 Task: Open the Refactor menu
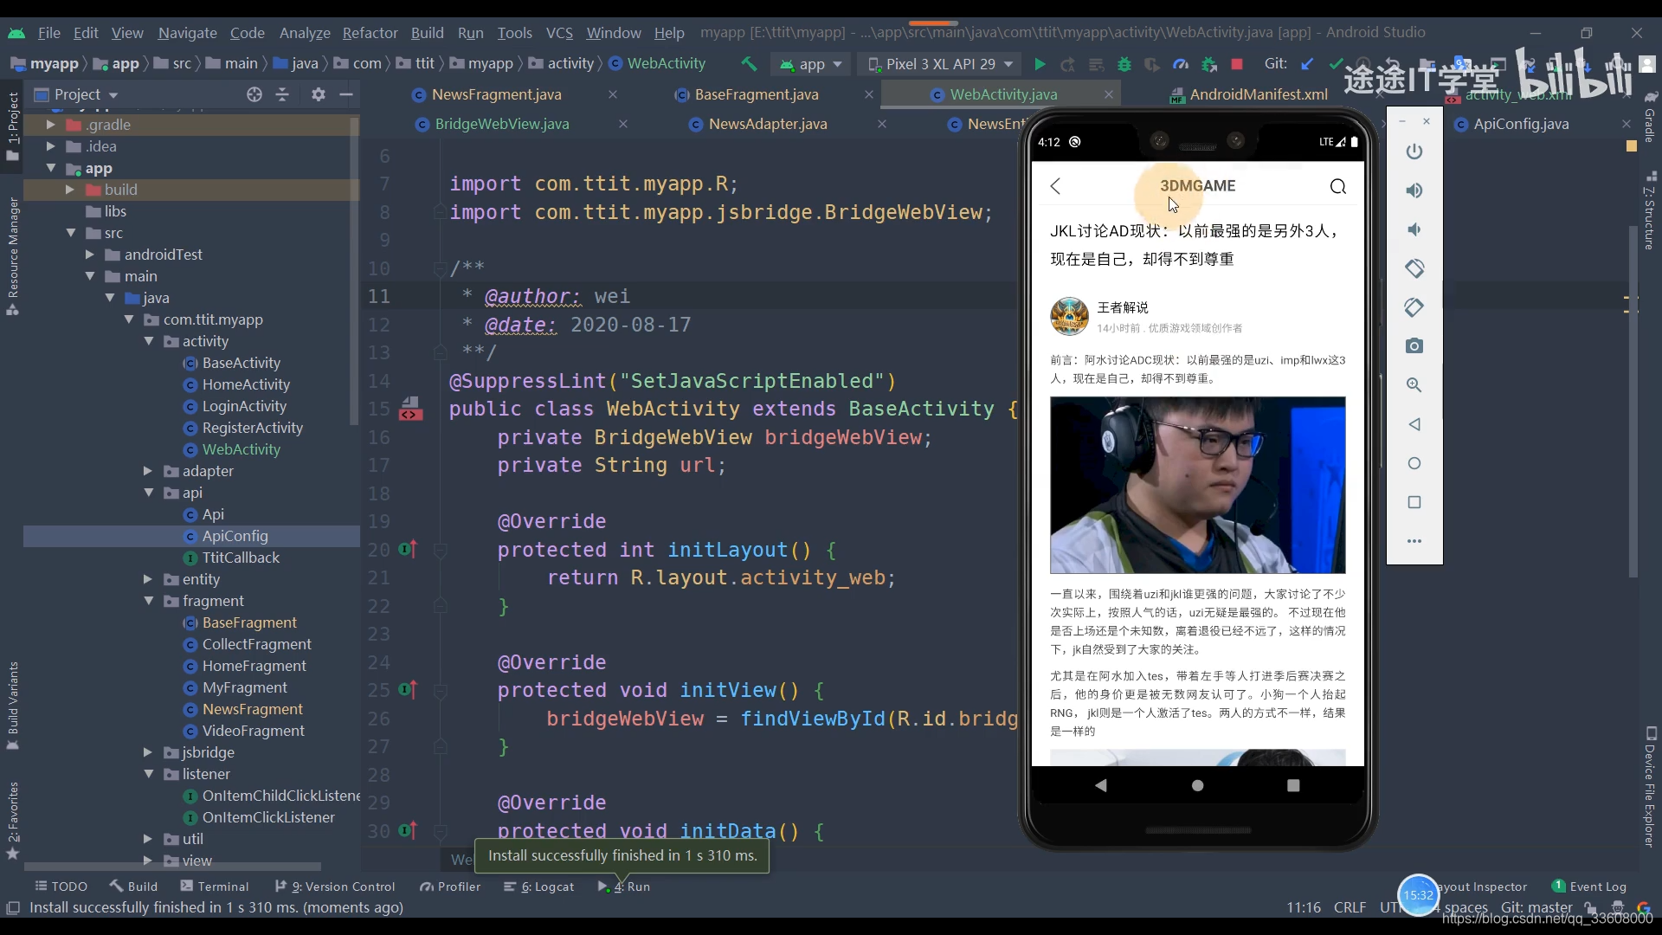coord(370,33)
